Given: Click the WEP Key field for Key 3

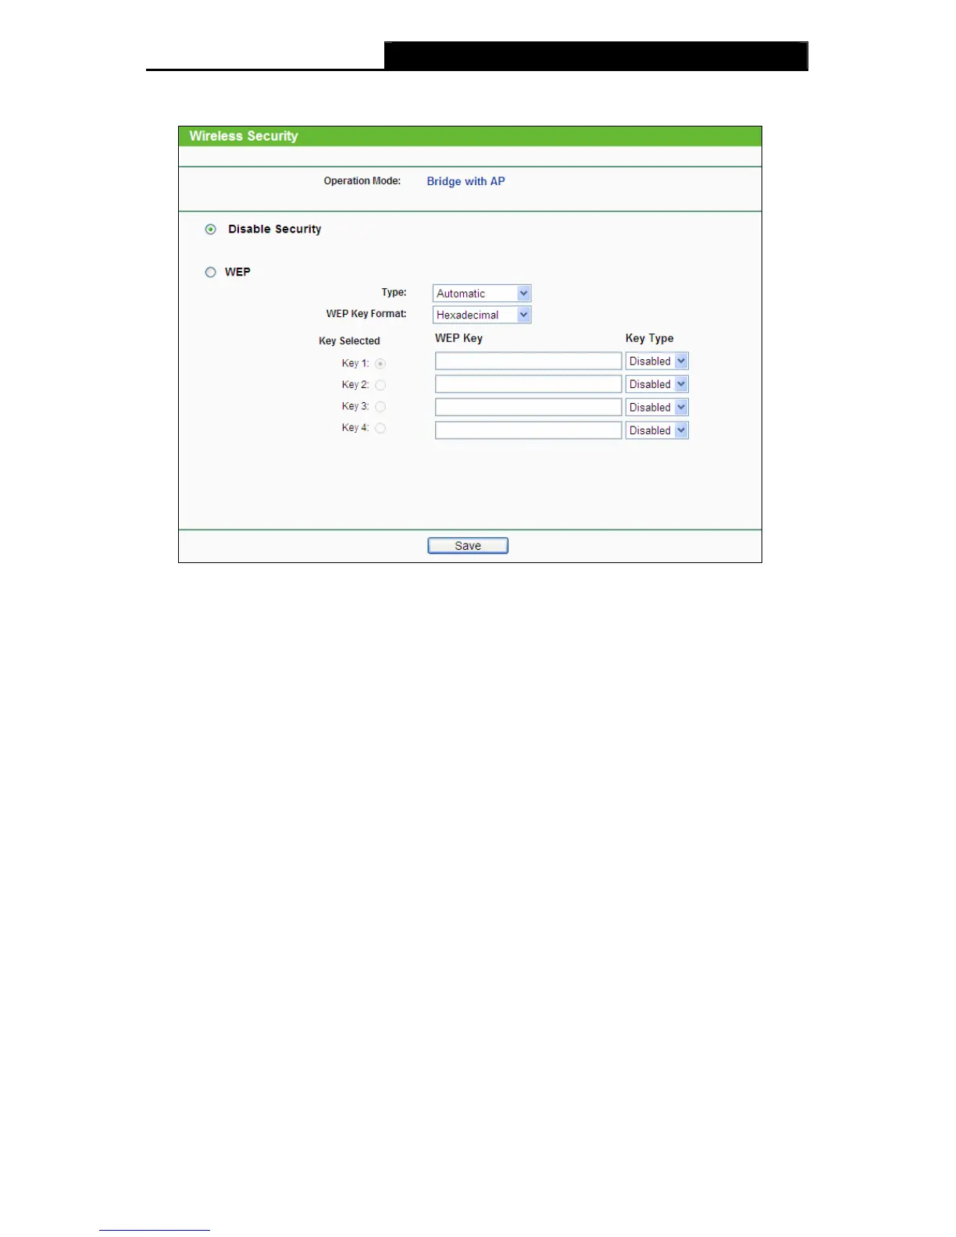Looking at the screenshot, I should (529, 407).
